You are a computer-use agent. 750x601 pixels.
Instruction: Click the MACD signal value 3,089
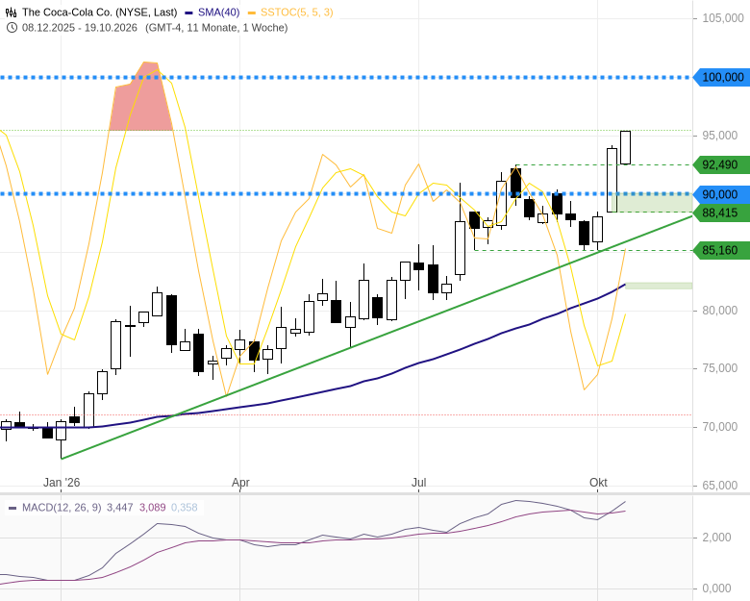coord(153,507)
